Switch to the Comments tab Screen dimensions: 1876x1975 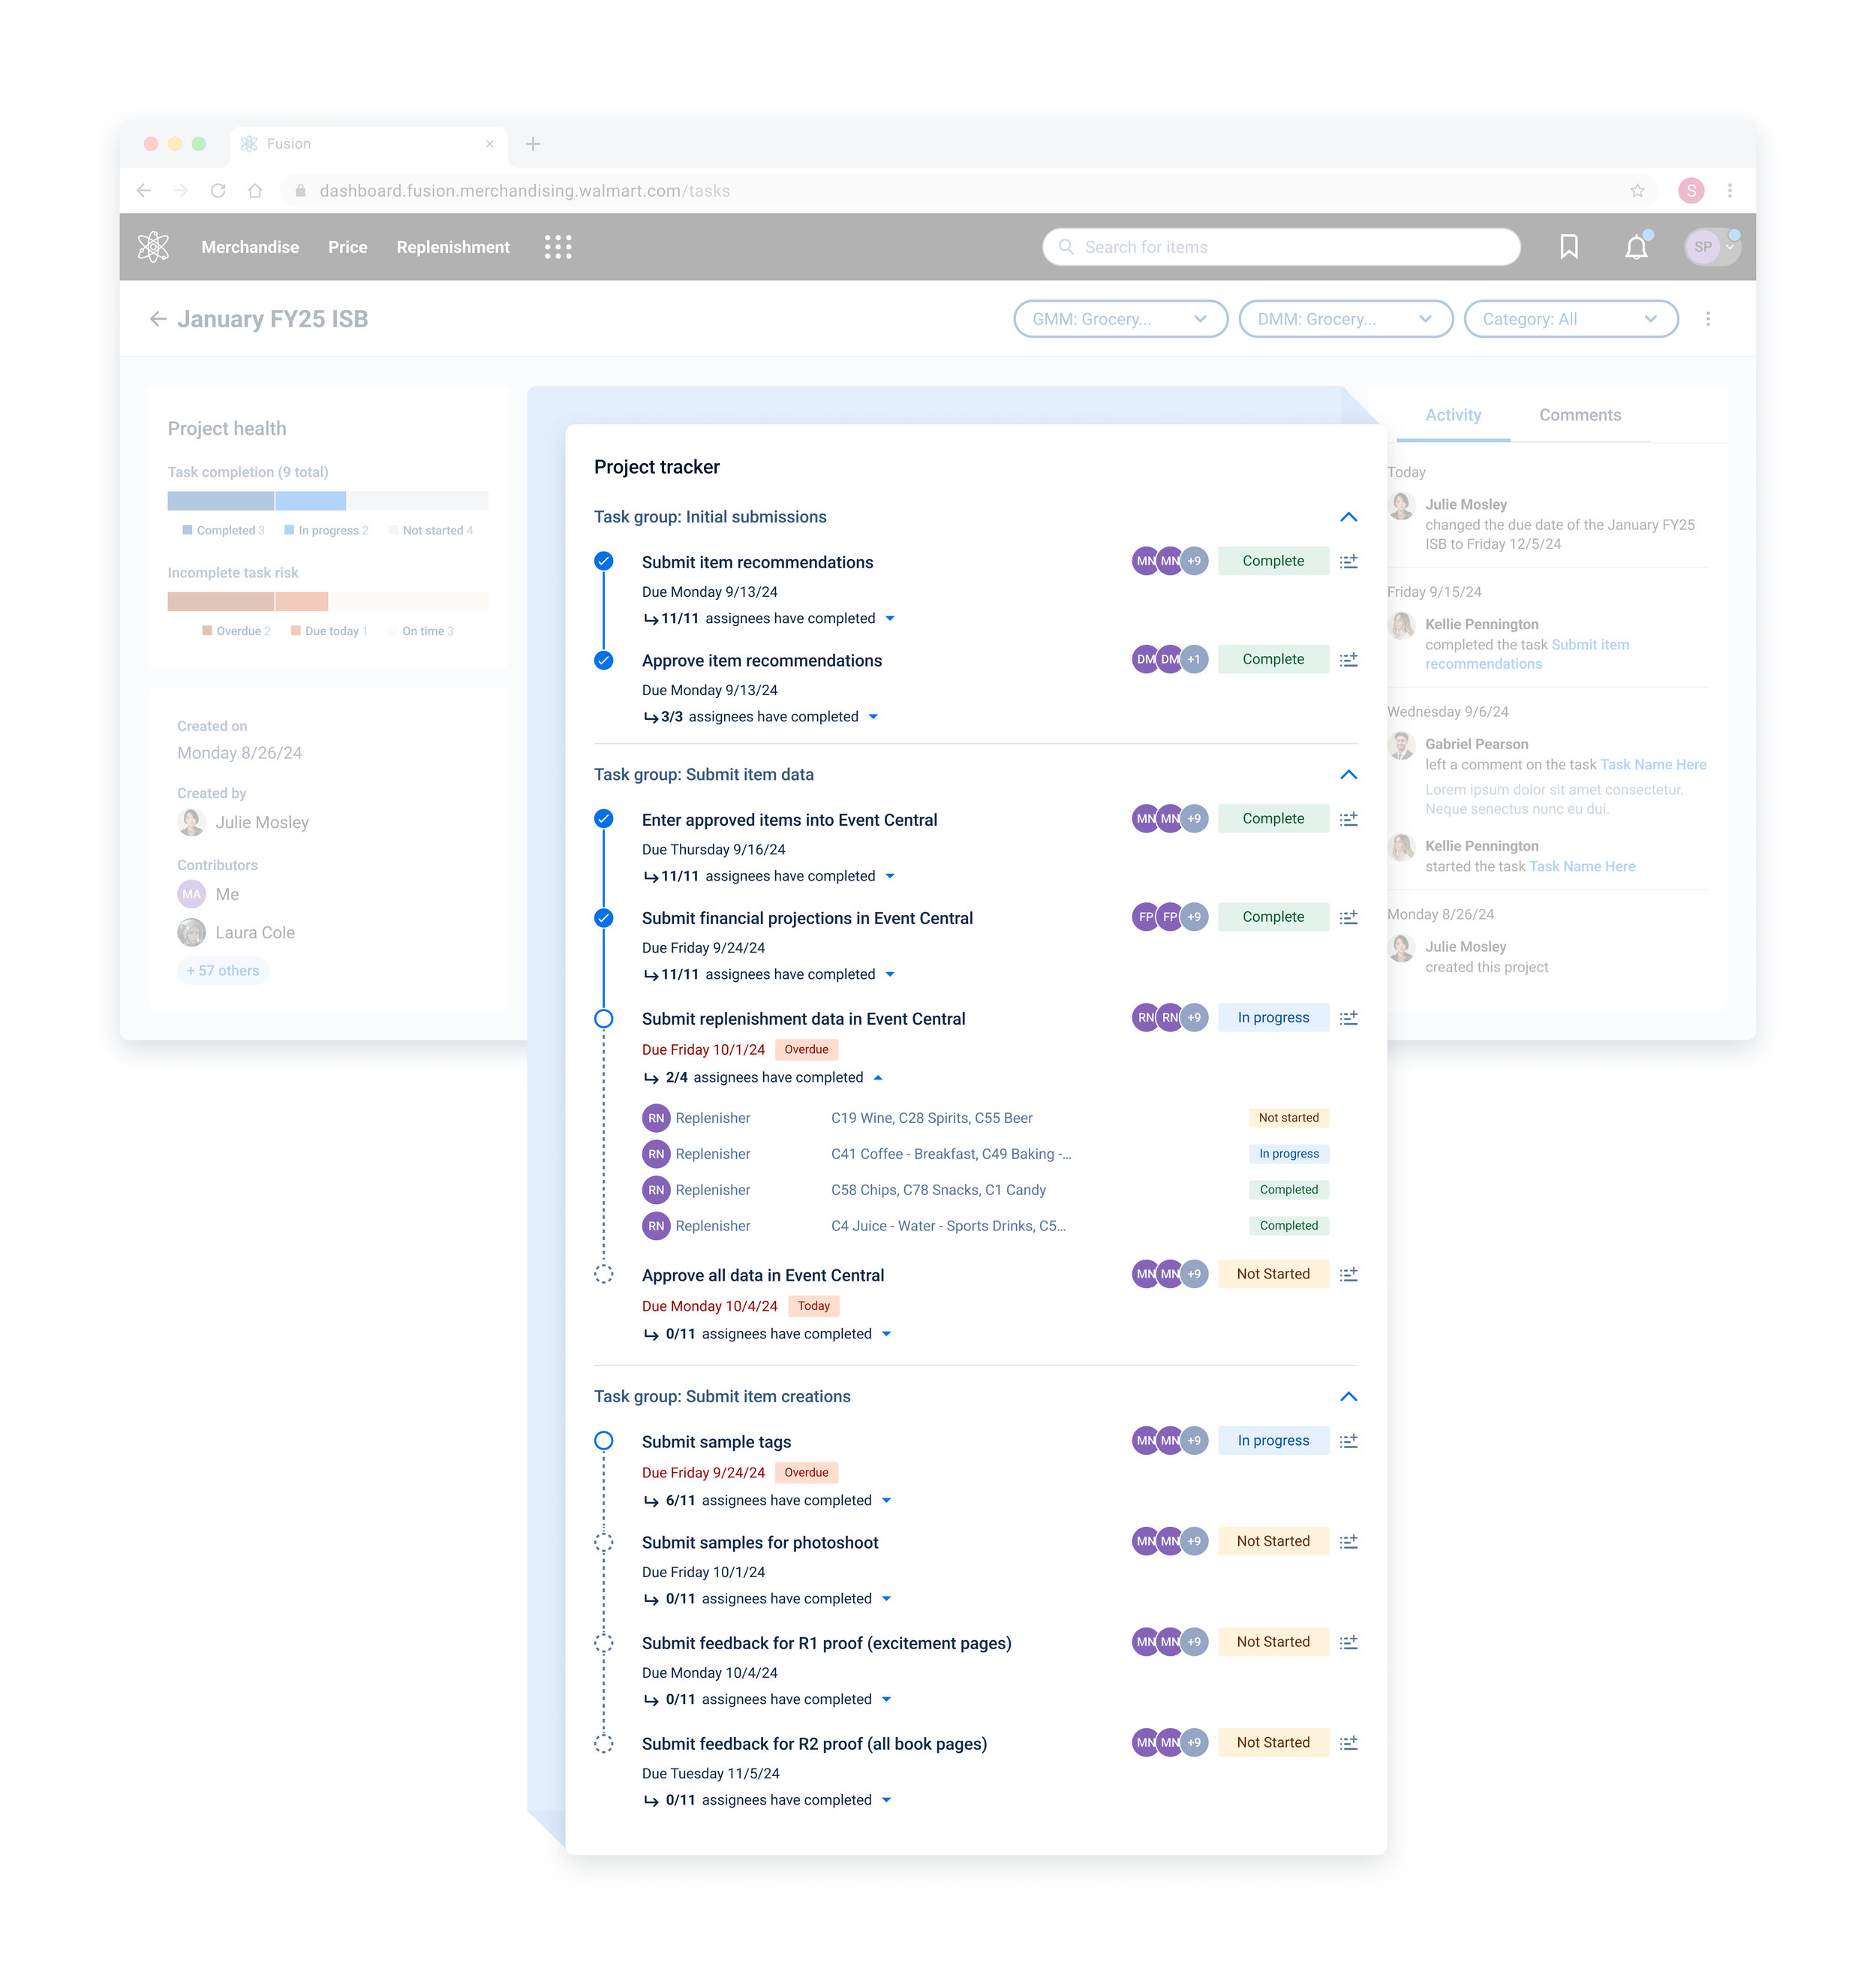(1579, 415)
